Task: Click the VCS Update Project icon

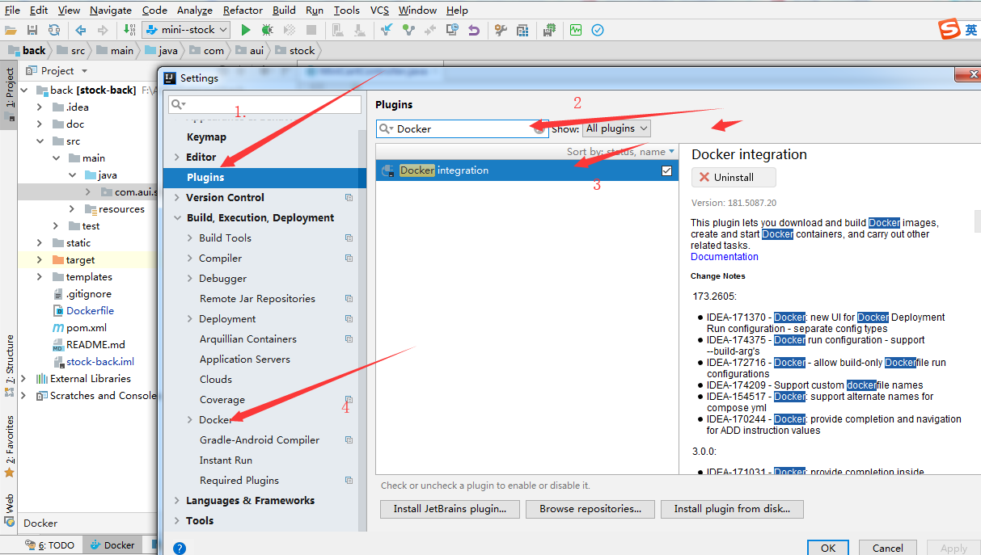Action: [x=387, y=30]
